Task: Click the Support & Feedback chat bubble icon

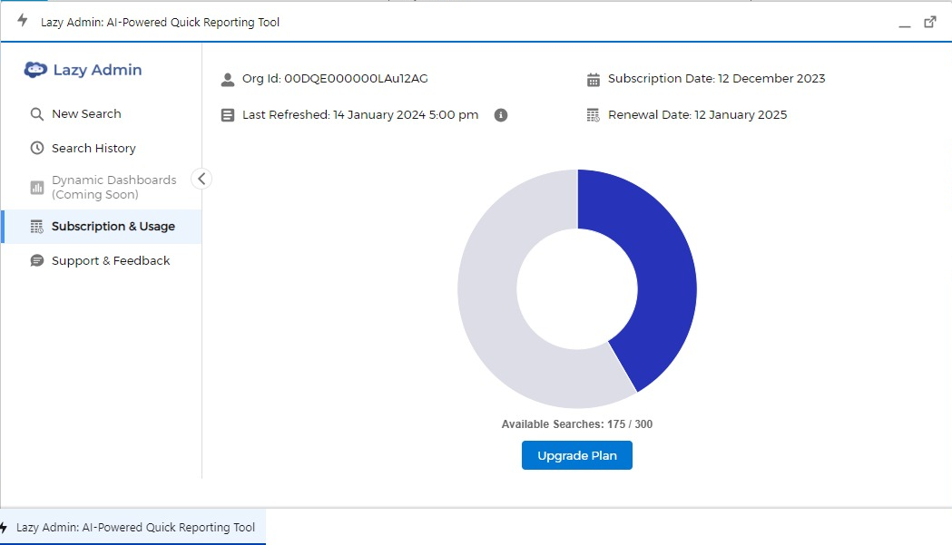Action: coord(37,261)
